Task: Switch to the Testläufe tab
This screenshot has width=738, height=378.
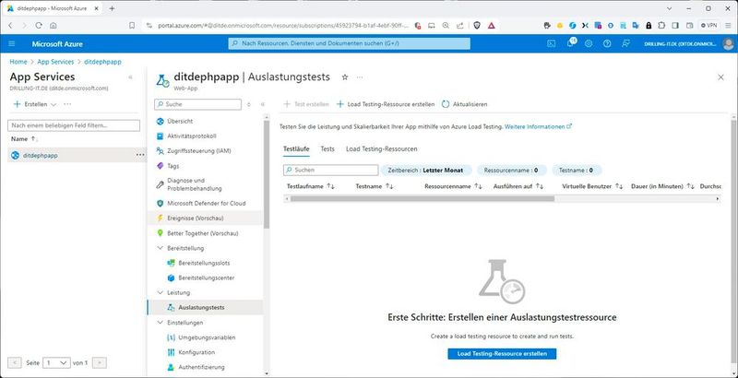Action: tap(296, 149)
